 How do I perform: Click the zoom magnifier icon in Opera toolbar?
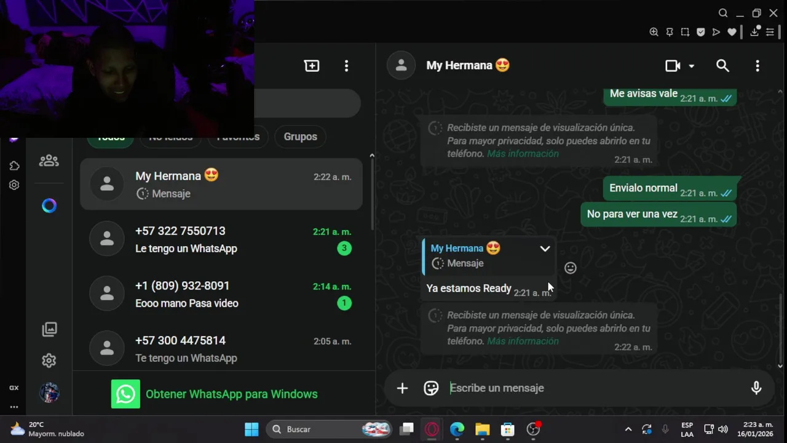[x=654, y=32]
